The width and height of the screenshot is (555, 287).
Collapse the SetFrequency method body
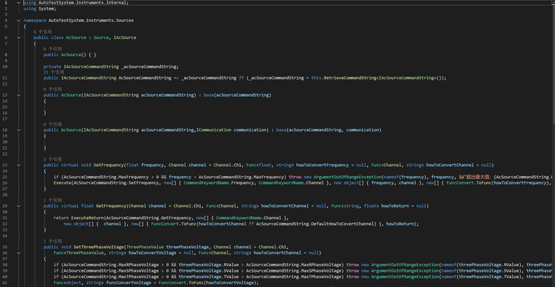tap(19, 165)
